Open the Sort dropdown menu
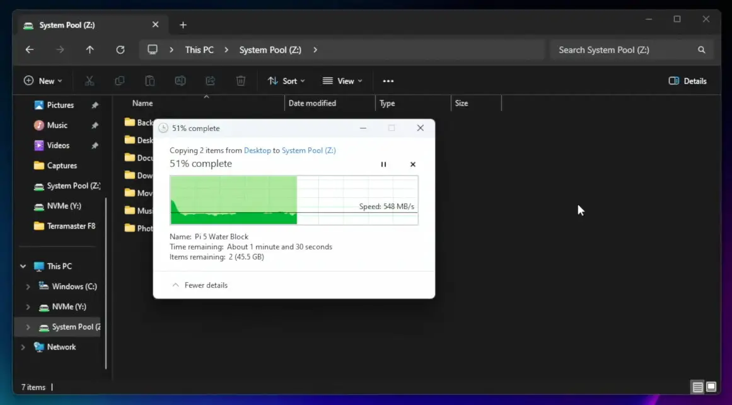 pyautogui.click(x=286, y=81)
